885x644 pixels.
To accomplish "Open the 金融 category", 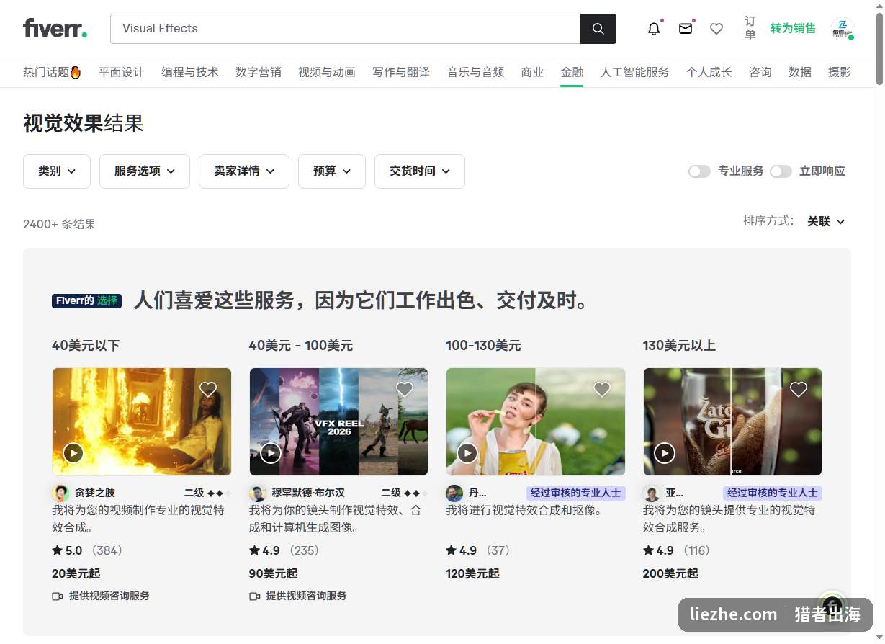I will [572, 72].
